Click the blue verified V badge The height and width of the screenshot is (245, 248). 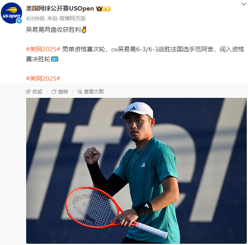[19, 21]
